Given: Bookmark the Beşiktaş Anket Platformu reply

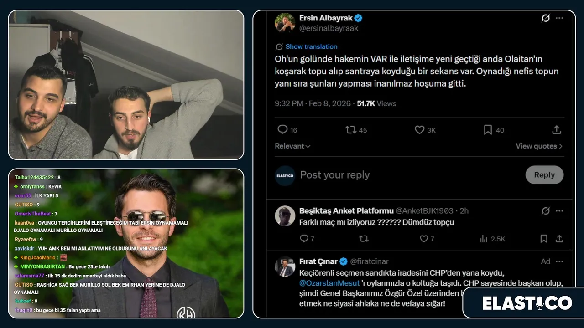Looking at the screenshot, I should 543,239.
